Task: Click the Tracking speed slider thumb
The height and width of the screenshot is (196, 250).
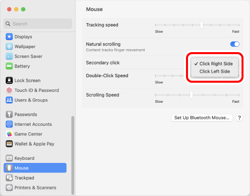Action: coord(201,25)
